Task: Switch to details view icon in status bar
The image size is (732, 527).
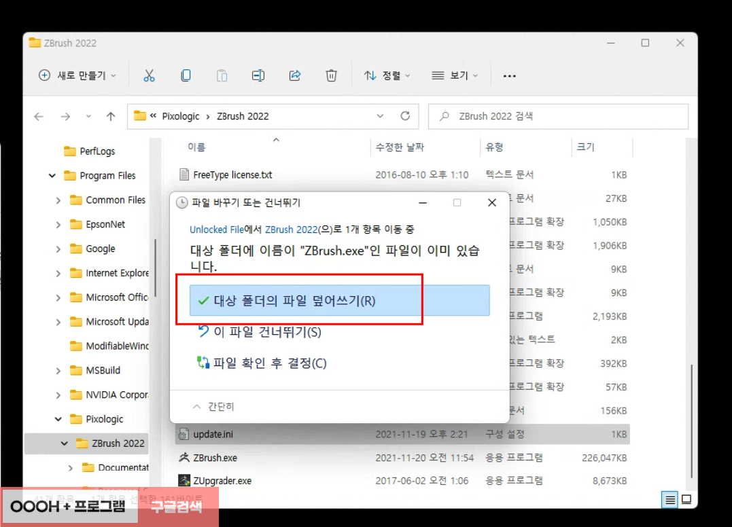Action: (670, 500)
